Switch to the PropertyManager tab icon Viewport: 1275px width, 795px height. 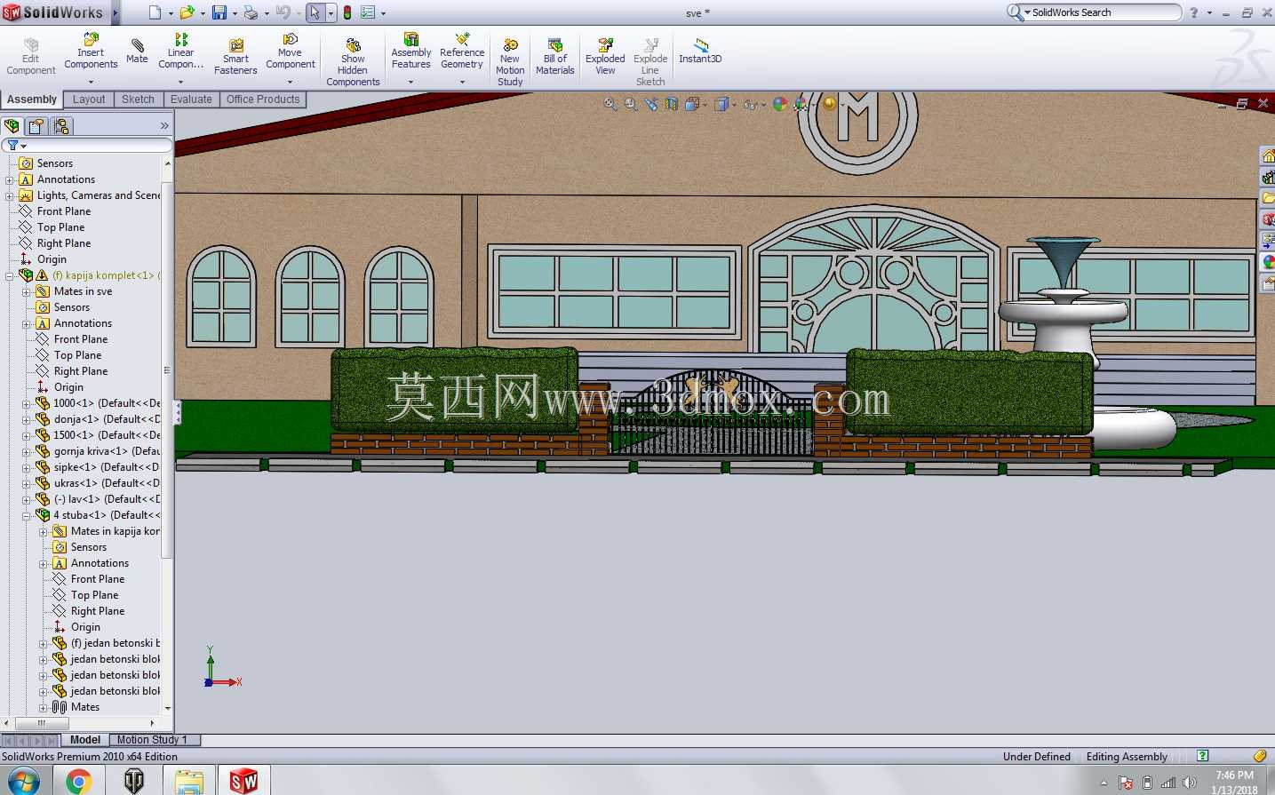[x=36, y=126]
